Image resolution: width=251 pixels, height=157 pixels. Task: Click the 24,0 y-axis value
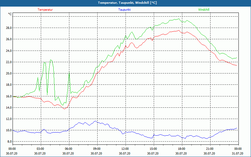(x=9, y=51)
